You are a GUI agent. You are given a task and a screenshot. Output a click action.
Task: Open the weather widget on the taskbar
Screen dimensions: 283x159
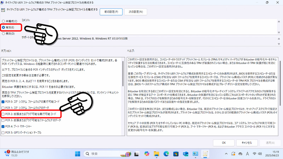[x=16, y=154]
